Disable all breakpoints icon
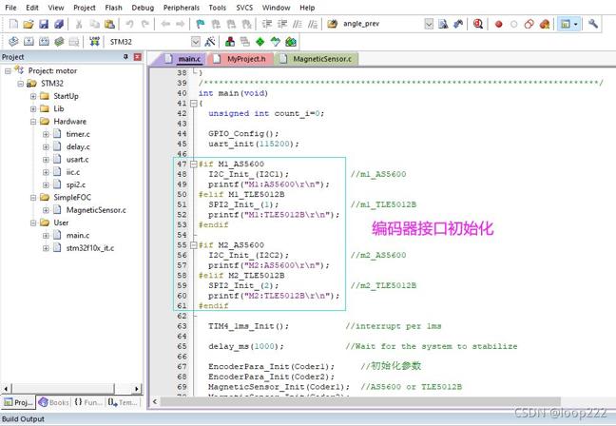 (x=529, y=24)
